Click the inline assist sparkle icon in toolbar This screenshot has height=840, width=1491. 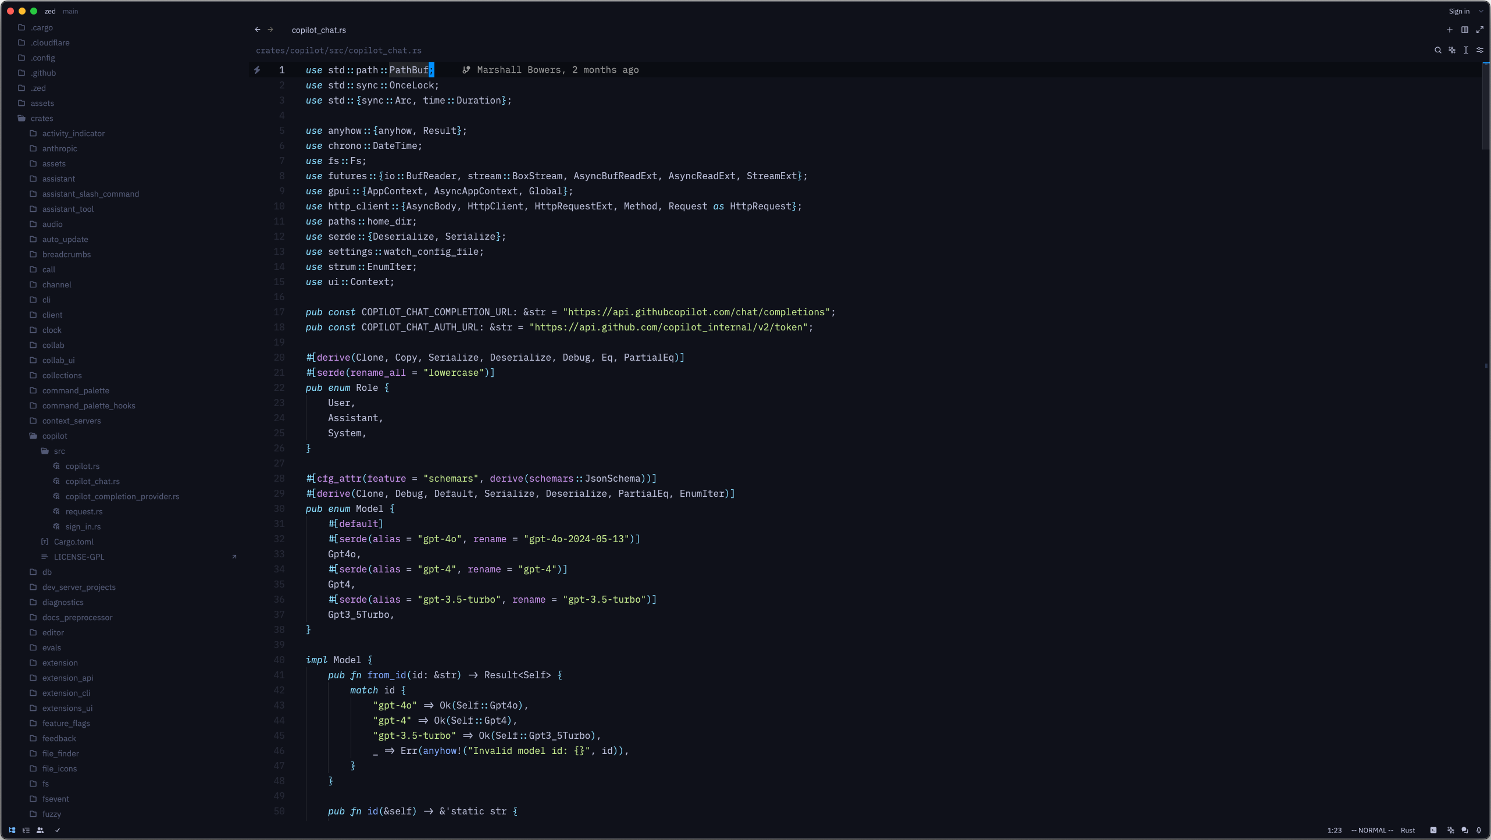[x=1452, y=51]
